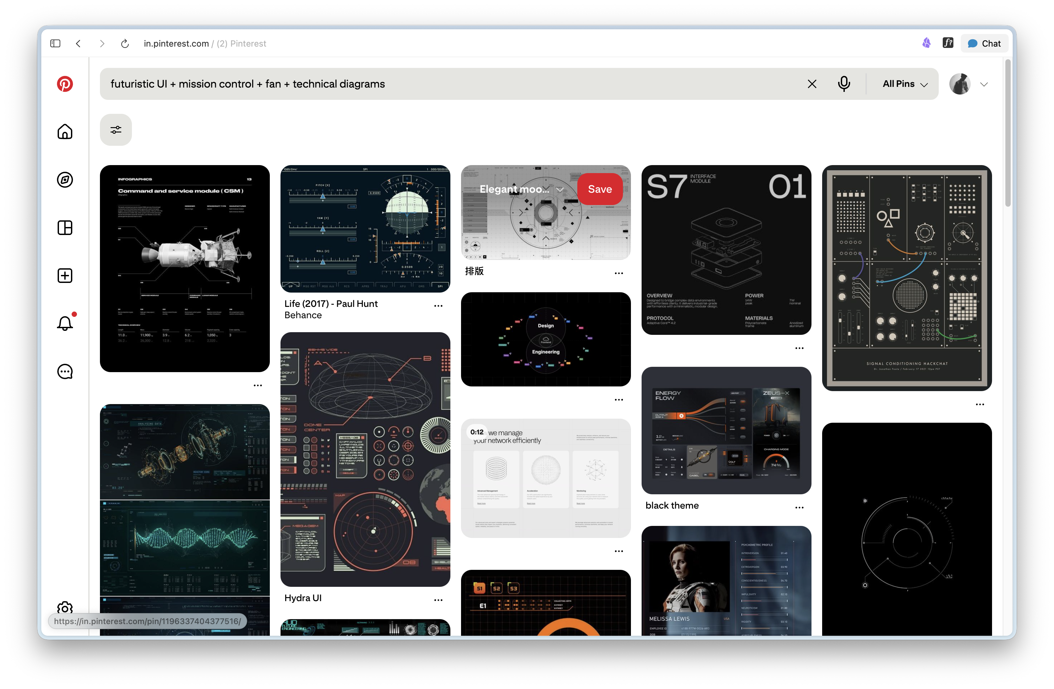Open the Life (2017) - Paul Hunt pin link
This screenshot has height=689, width=1054.
[x=331, y=304]
